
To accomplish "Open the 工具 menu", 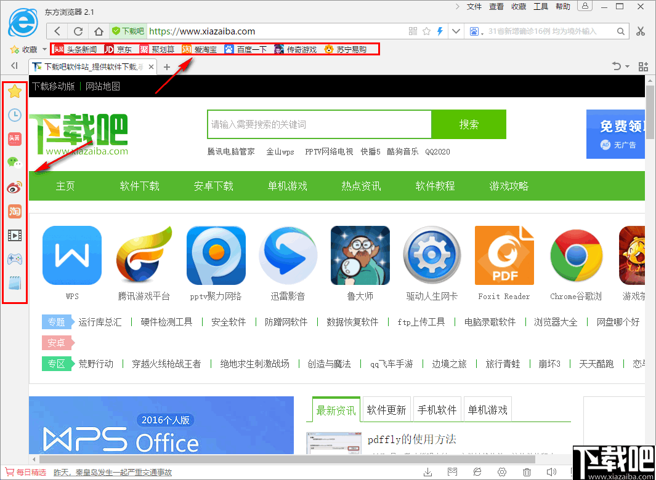I will (x=541, y=7).
